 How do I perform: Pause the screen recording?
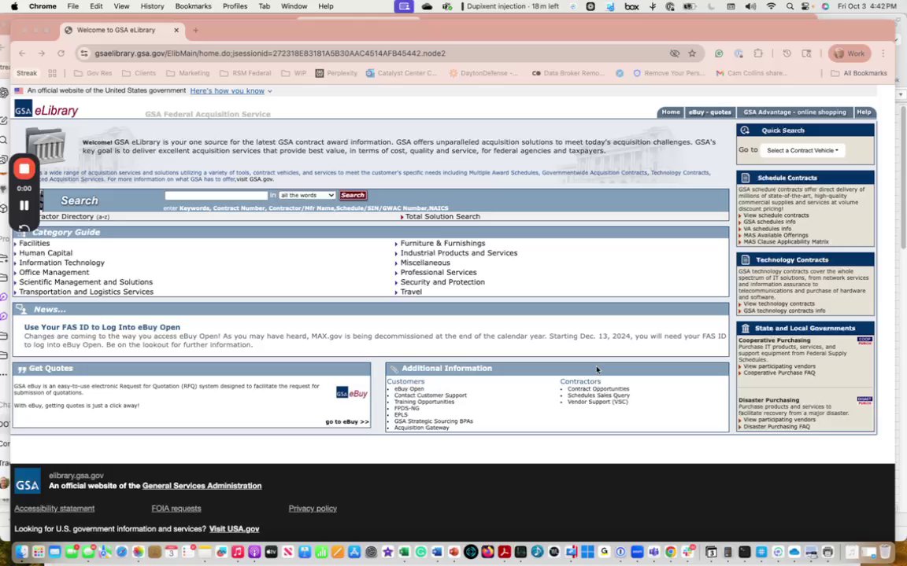(24, 205)
